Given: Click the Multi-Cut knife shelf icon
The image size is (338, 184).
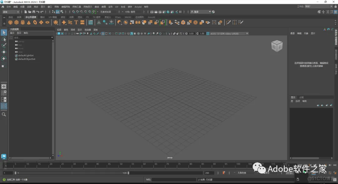Looking at the screenshot, I should click(x=228, y=22).
